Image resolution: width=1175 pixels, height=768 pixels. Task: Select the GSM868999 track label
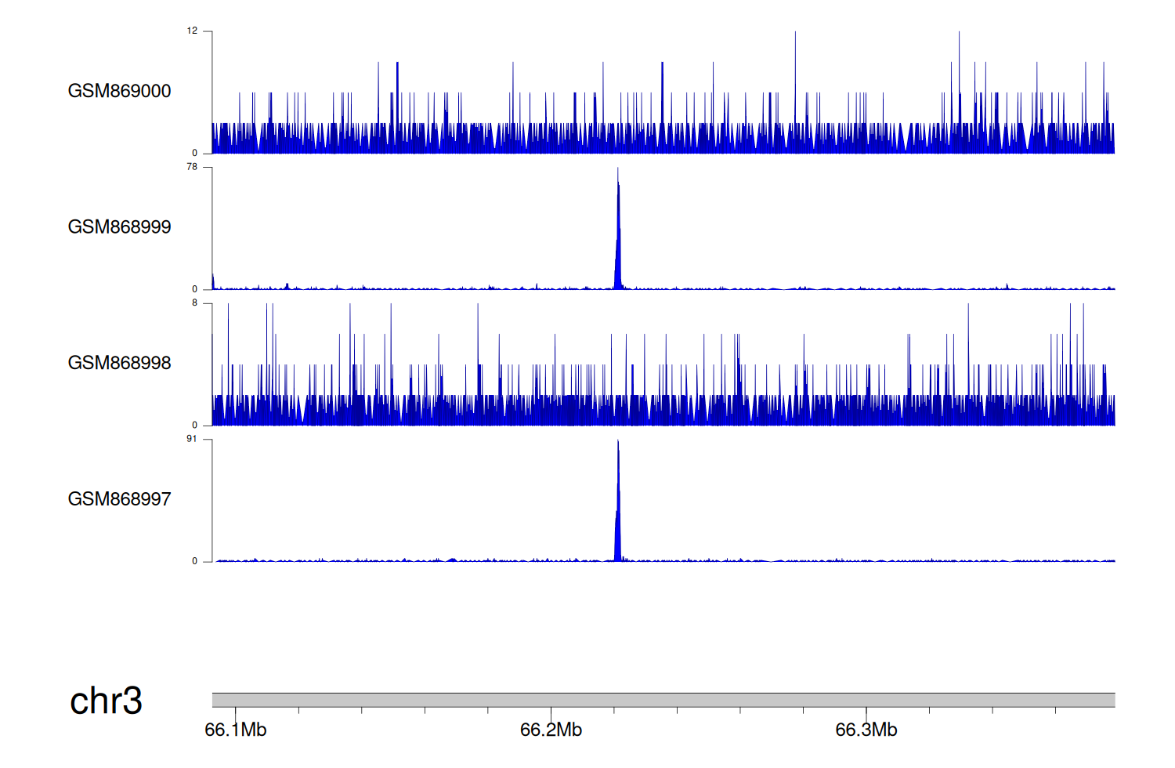pos(119,227)
